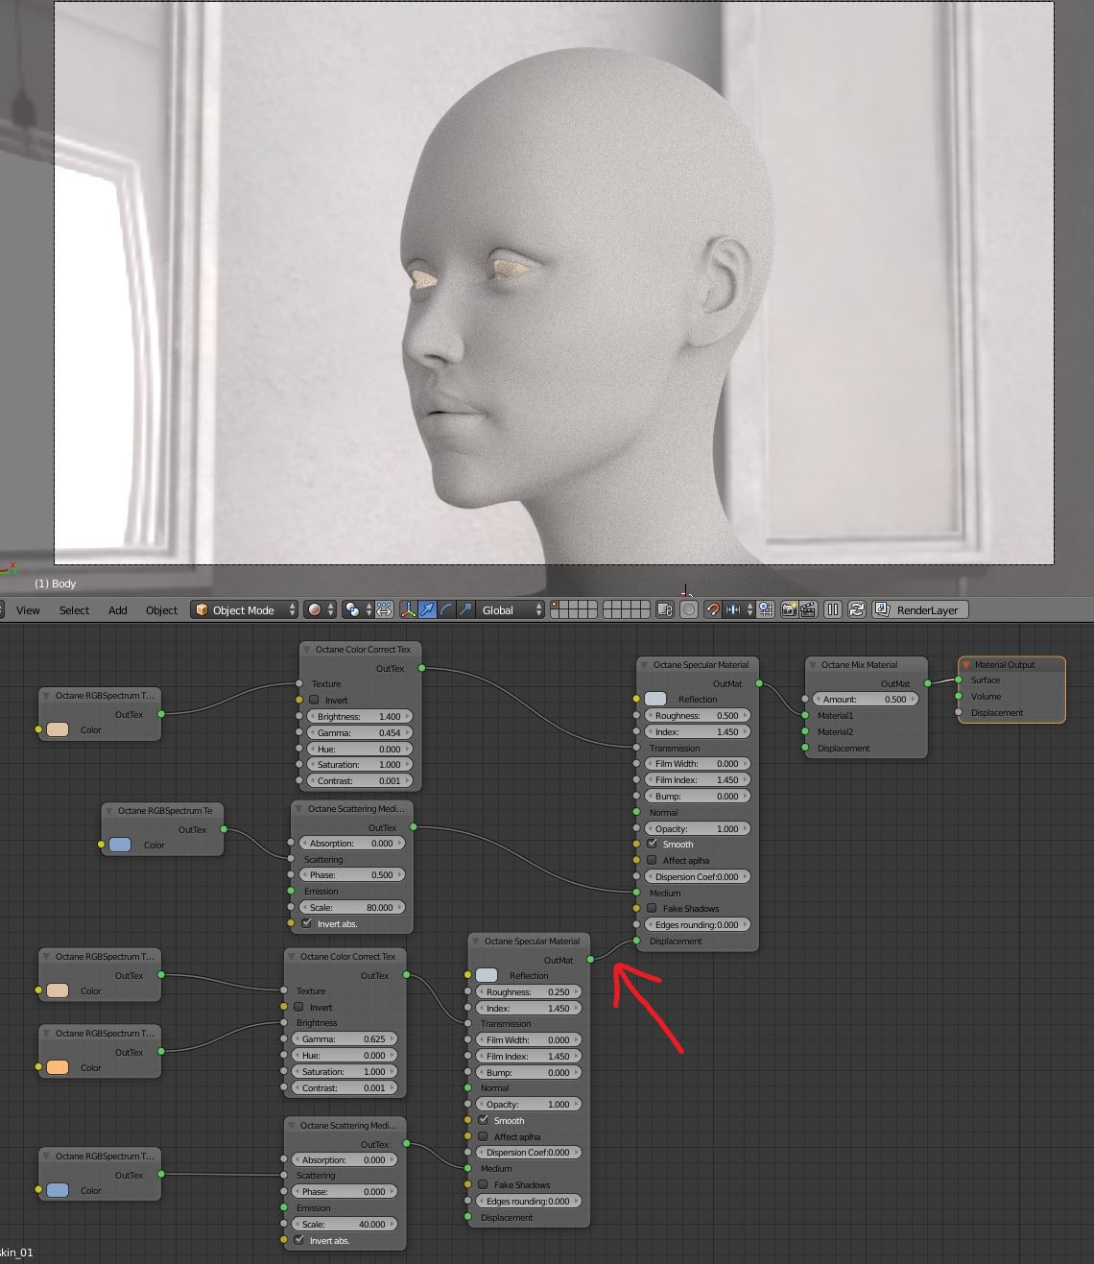Screen dimensions: 1094x1264
Task: Collapse the top Octane Color Correct Tex node
Action: 307,650
